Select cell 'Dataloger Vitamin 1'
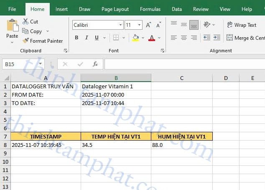Viewport: 265px width, 190px height. point(116,86)
